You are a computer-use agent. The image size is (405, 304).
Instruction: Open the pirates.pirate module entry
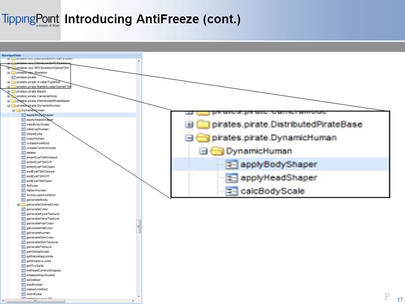(x=26, y=77)
